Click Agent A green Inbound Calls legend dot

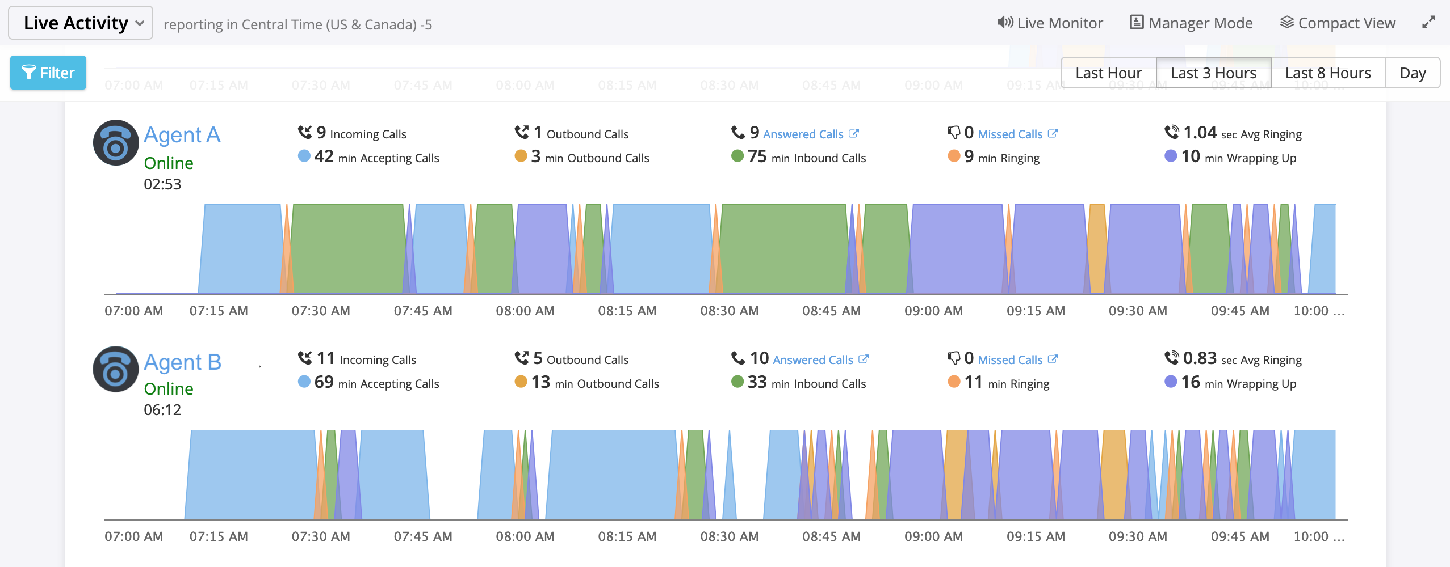[x=737, y=156]
